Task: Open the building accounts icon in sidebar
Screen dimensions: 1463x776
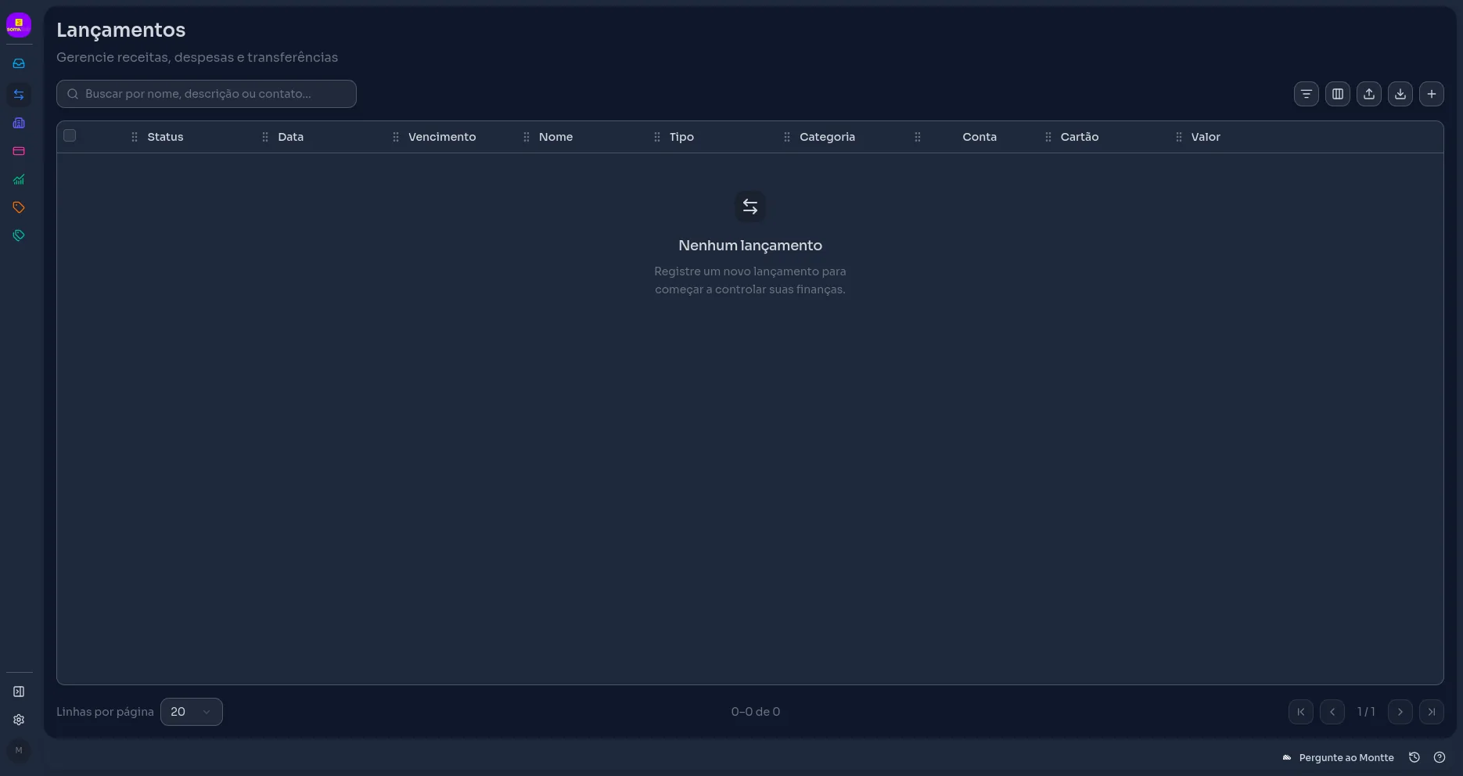Action: click(x=19, y=123)
